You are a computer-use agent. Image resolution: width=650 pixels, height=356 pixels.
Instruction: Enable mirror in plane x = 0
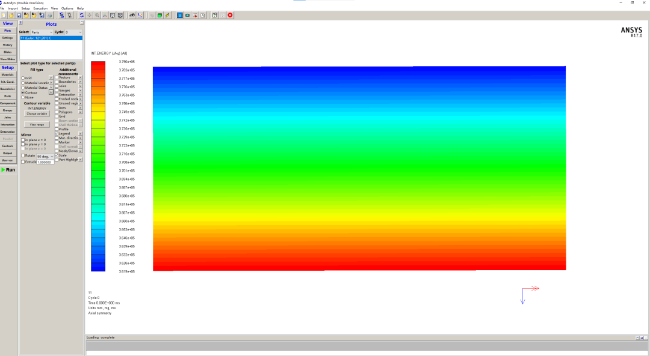23,140
